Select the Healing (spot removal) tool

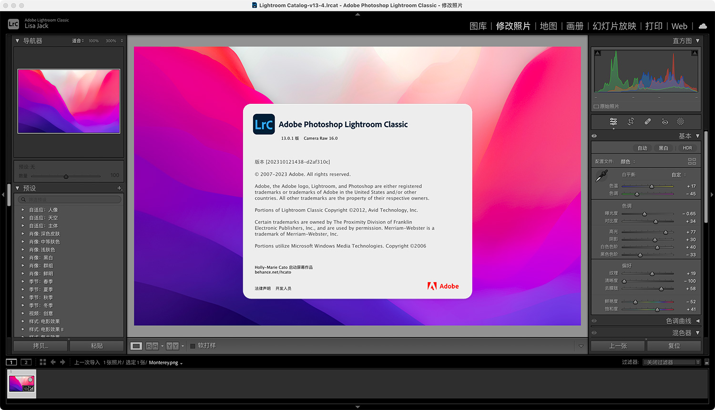[x=648, y=121]
